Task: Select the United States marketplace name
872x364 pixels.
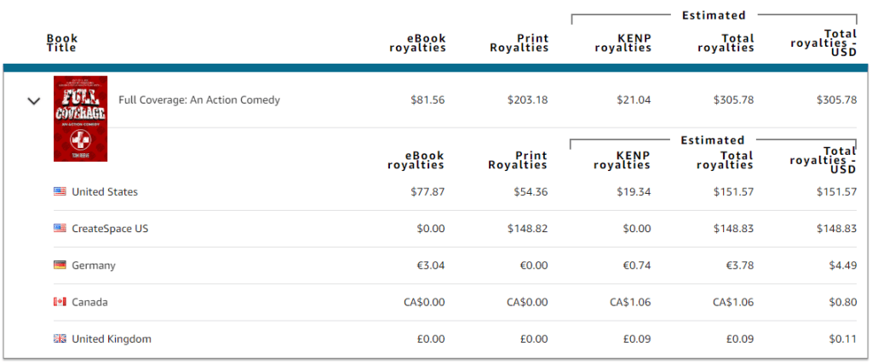Action: (105, 192)
